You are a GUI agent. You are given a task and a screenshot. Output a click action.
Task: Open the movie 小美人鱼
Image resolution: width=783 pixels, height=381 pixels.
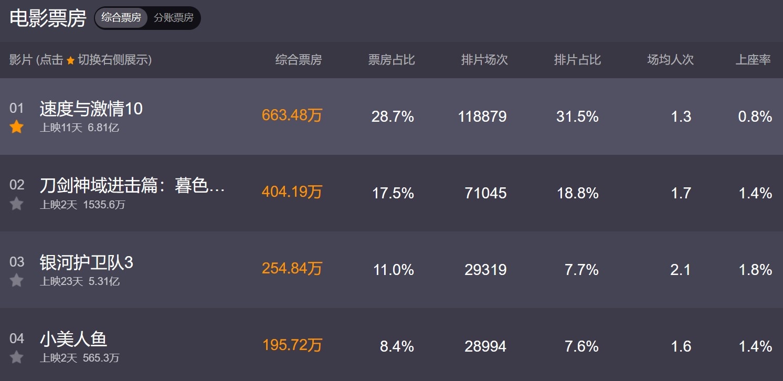73,339
